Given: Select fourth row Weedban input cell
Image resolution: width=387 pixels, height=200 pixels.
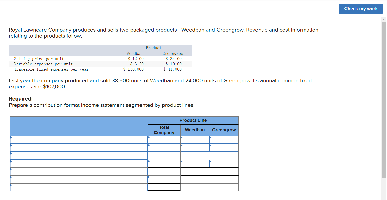Looking at the screenshot, I should point(195,164).
